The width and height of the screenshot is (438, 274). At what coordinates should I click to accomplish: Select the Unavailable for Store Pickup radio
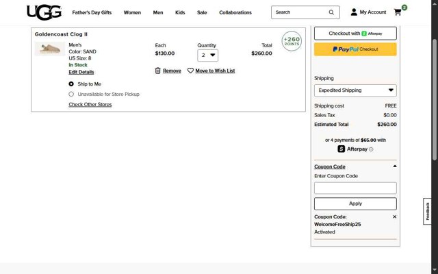pyautogui.click(x=71, y=95)
